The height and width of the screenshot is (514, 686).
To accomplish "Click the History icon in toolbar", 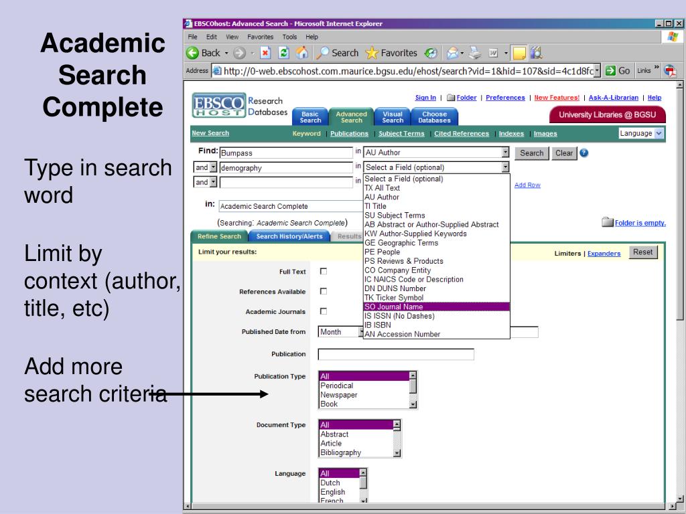I will coord(431,54).
